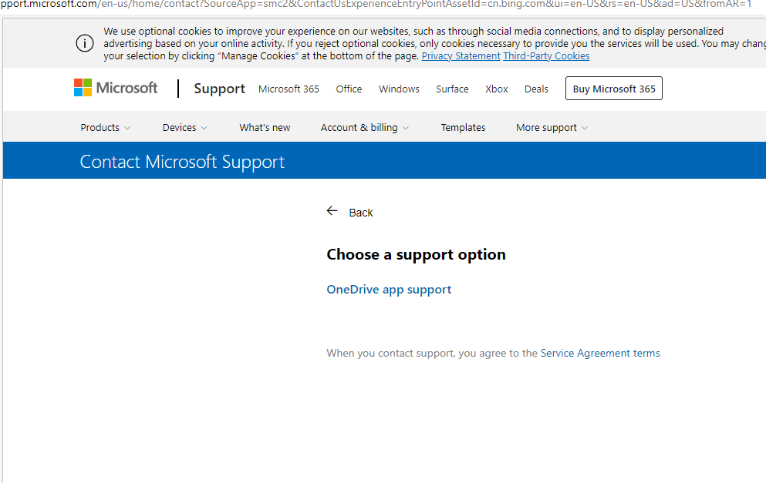The image size is (766, 483).
Task: Open the Support home link
Action: tap(219, 89)
